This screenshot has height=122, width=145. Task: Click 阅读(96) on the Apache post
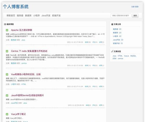coord(88,42)
